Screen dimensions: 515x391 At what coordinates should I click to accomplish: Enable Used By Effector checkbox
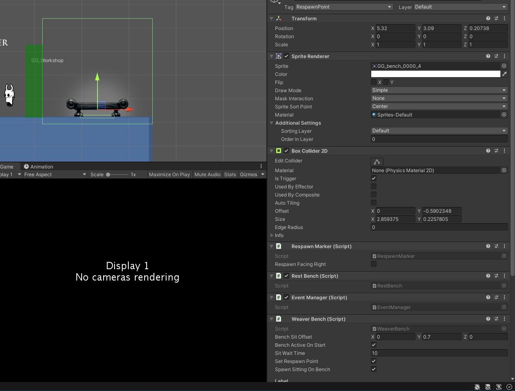[x=374, y=186]
